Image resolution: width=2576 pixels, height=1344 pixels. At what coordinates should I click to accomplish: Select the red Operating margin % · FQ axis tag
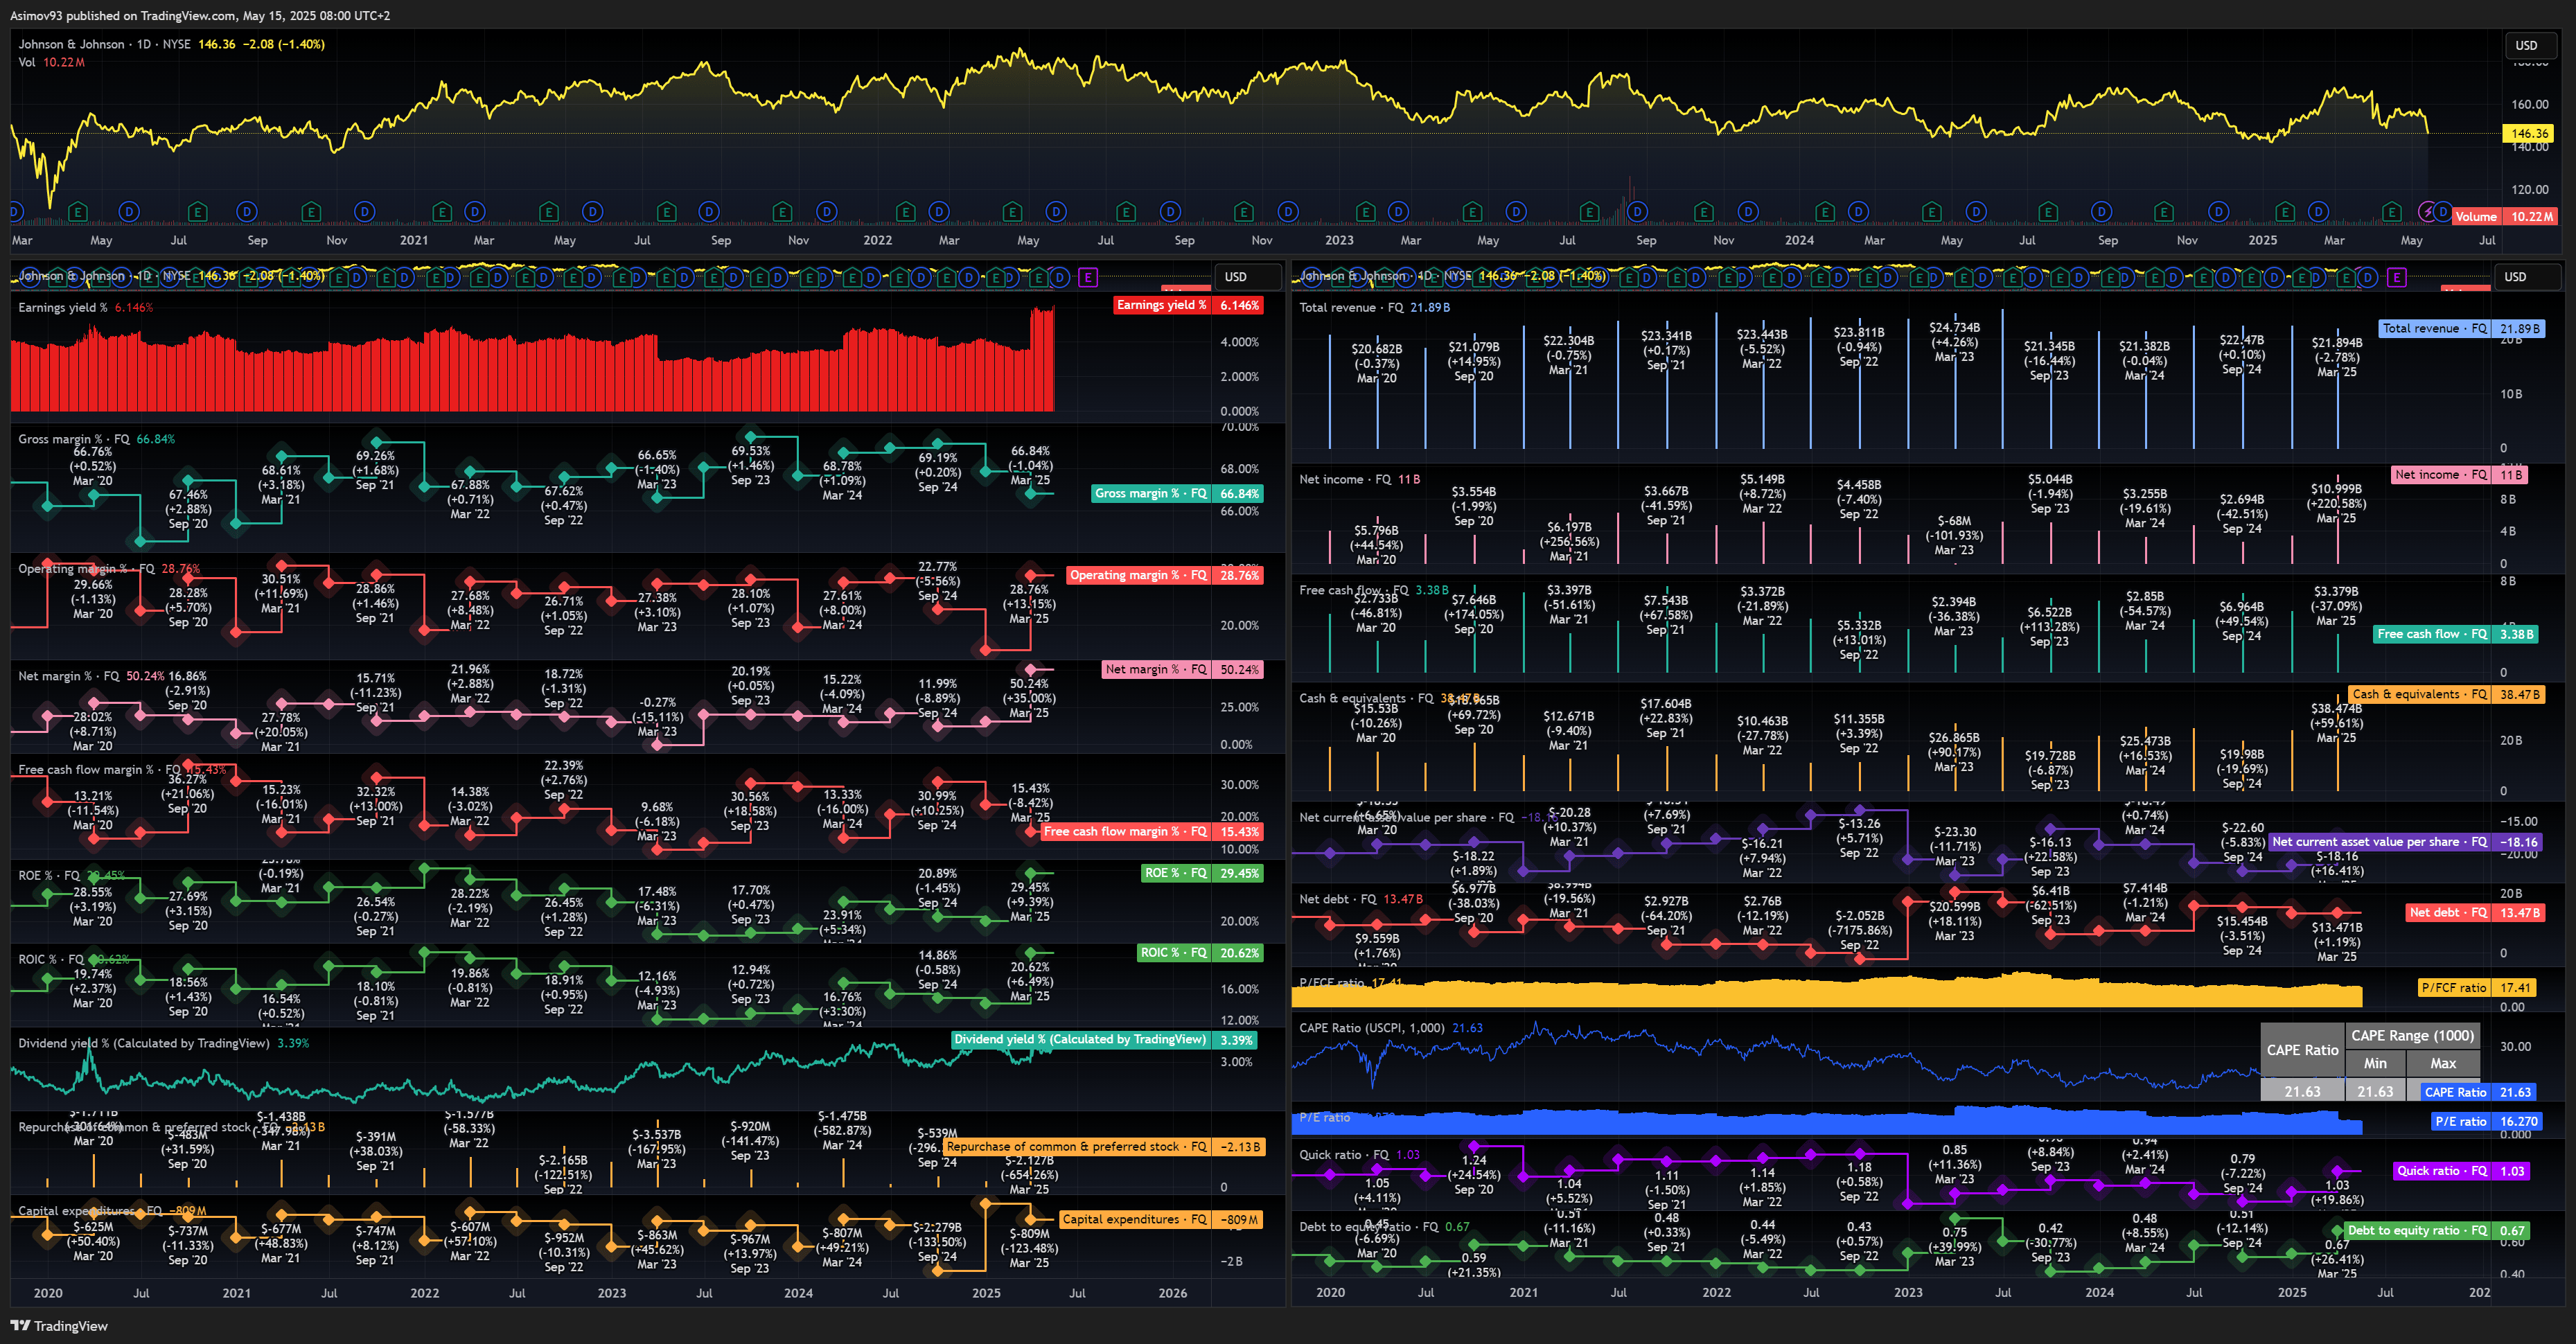tap(1165, 575)
